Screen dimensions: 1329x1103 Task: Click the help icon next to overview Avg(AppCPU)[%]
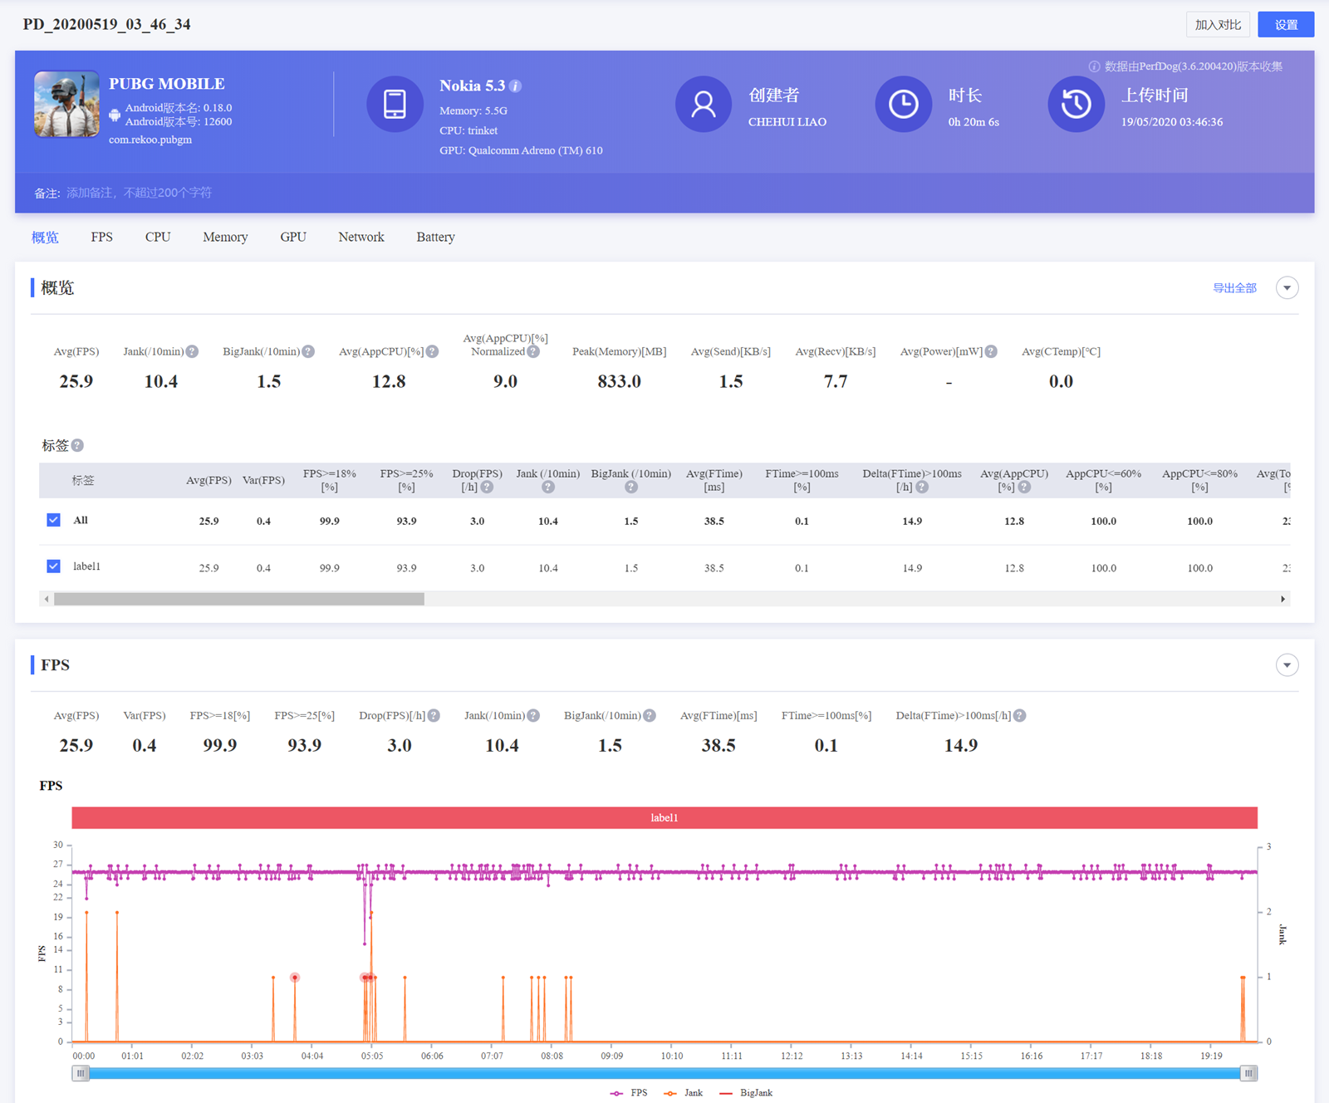(x=432, y=351)
